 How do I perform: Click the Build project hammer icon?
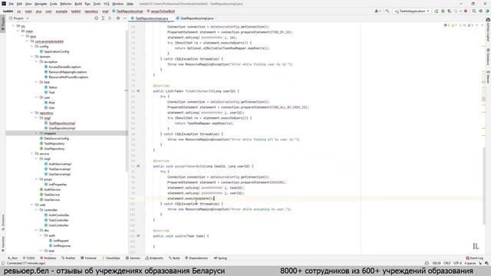pos(387,11)
